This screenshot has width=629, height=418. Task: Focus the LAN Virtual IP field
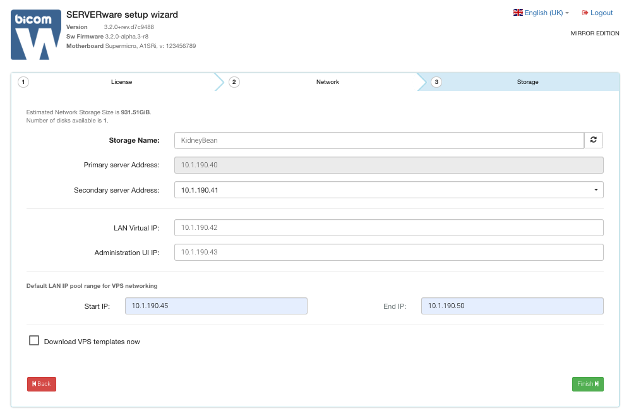[389, 227]
